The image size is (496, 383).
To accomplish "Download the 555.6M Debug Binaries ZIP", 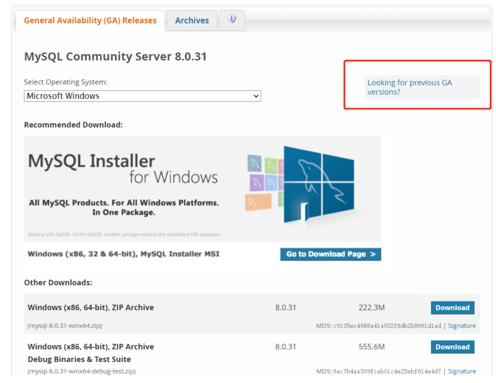I will click(452, 347).
